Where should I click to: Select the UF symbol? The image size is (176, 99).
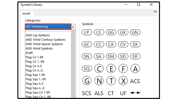tap(123, 93)
